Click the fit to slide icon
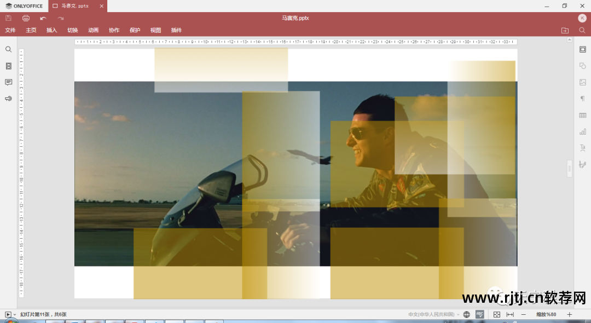 click(497, 314)
